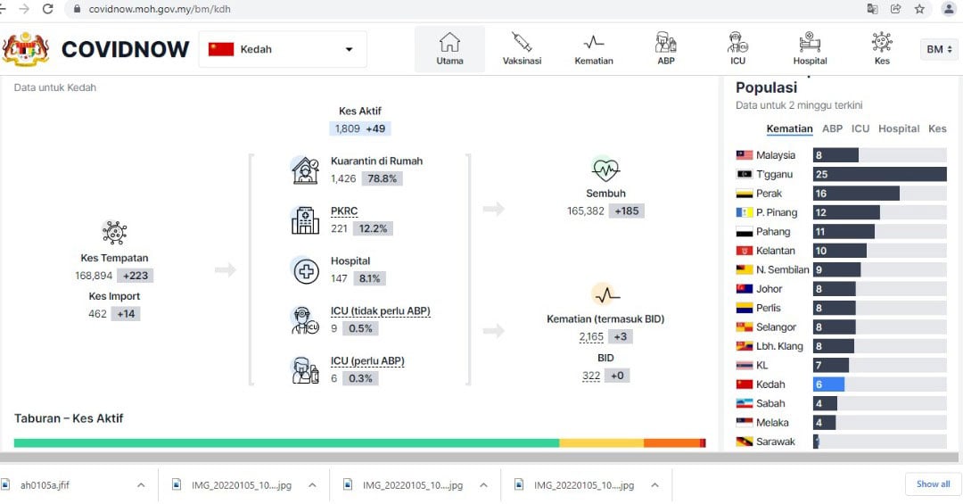Click the Kes Import +14 badge

pyautogui.click(x=126, y=313)
